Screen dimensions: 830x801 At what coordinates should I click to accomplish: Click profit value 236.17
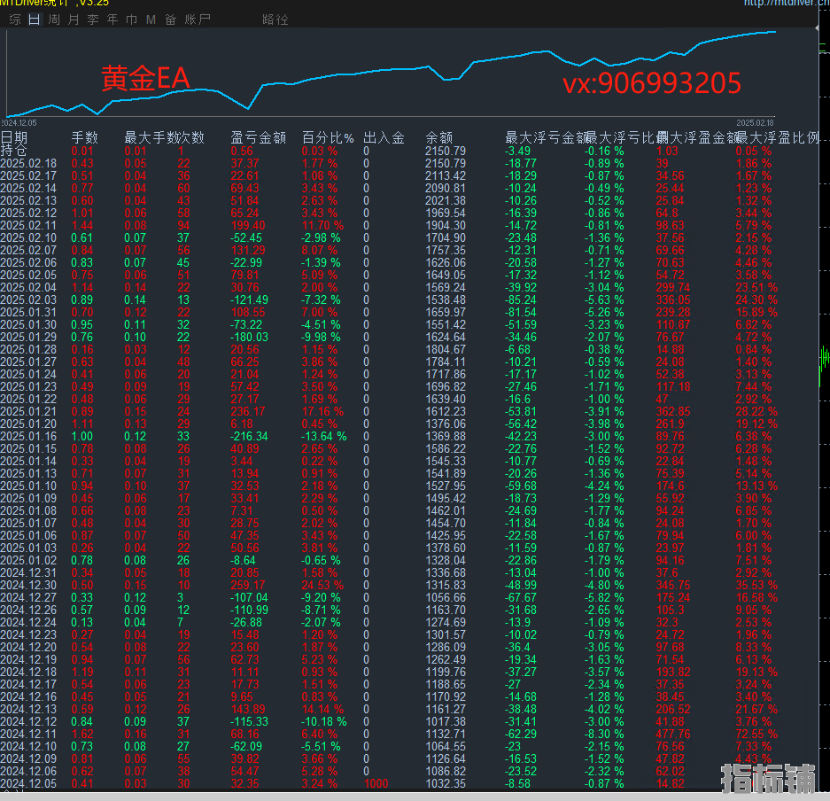tap(248, 411)
